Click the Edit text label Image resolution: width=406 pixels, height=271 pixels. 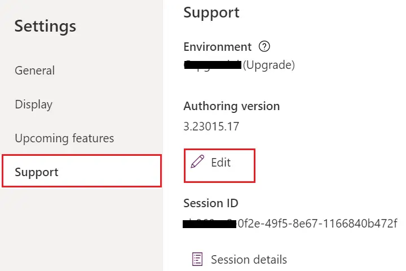221,163
